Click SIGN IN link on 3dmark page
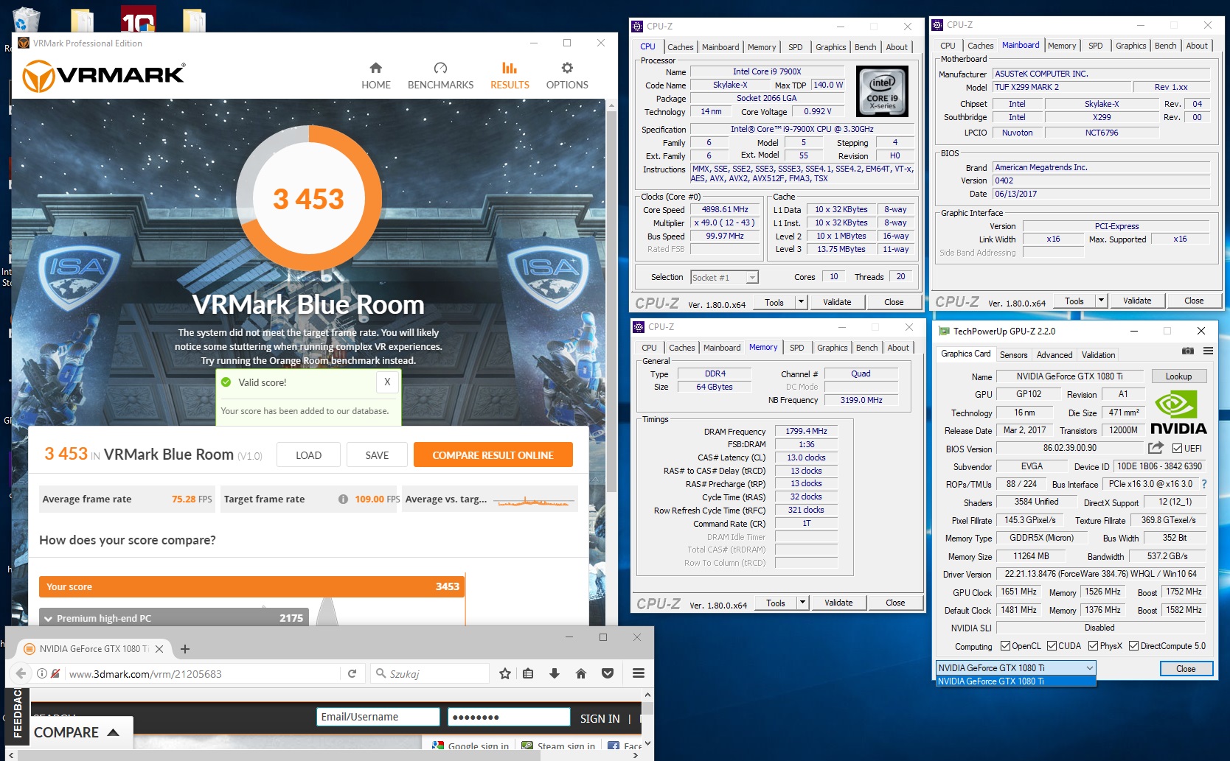This screenshot has width=1230, height=761. point(600,718)
